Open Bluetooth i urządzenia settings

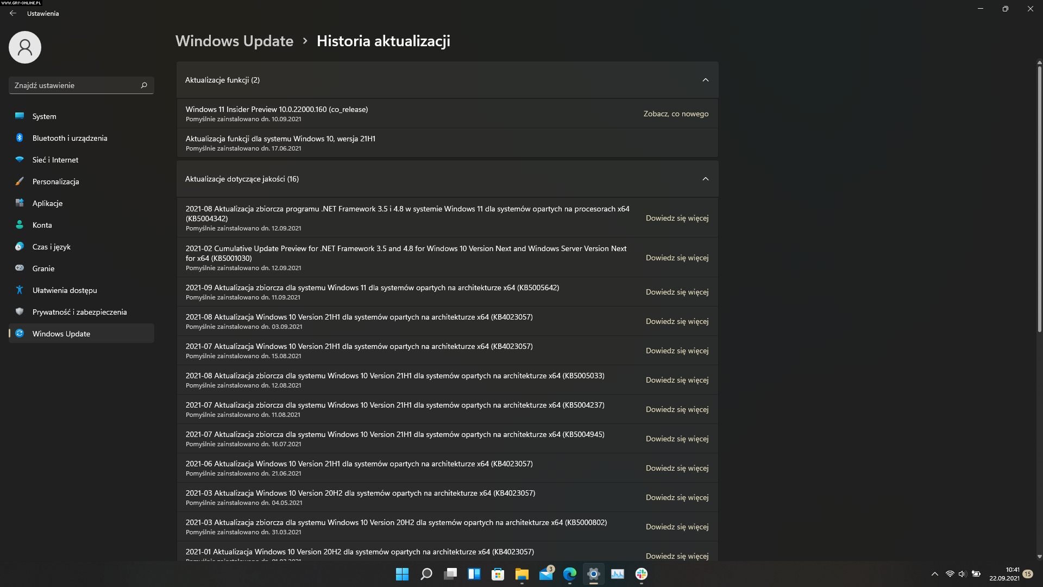coord(70,138)
